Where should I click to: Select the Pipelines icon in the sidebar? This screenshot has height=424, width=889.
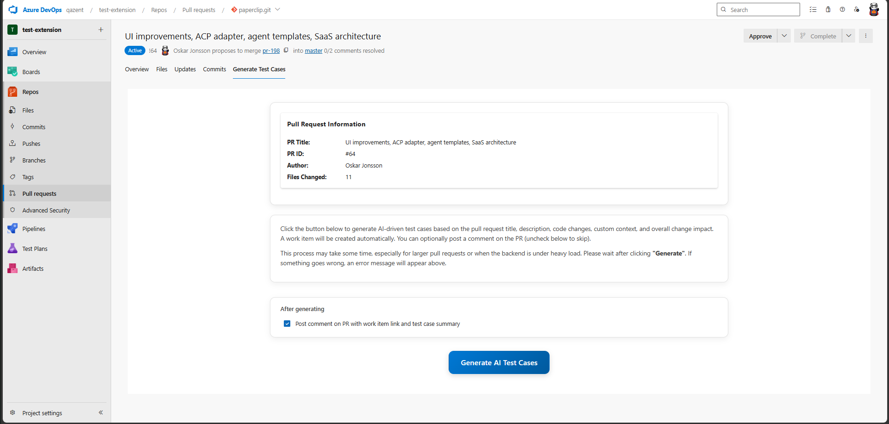(x=12, y=228)
